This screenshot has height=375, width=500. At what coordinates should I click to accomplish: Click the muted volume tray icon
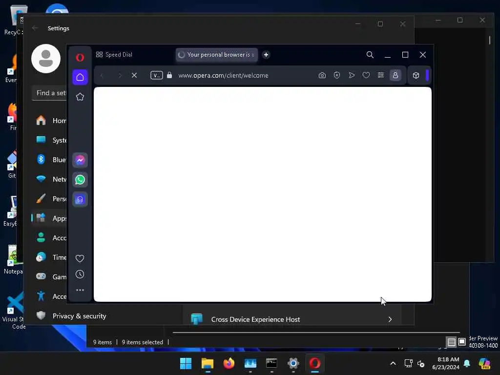click(421, 363)
